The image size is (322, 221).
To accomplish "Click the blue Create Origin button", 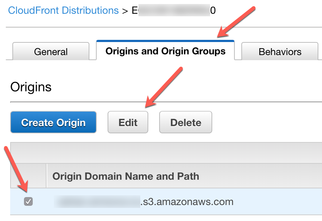I will point(53,122).
